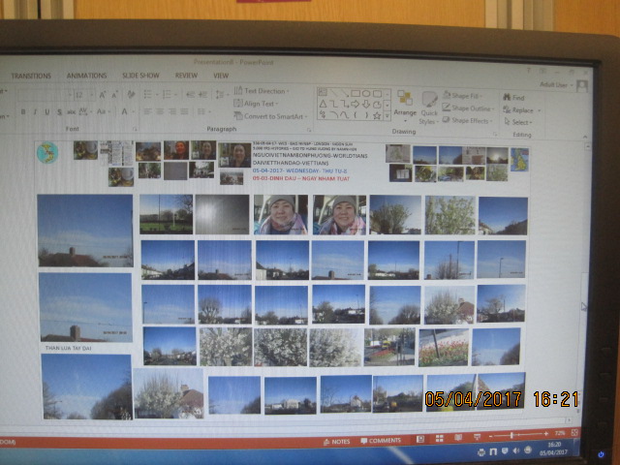The height and width of the screenshot is (465, 620).
Task: Open columns dropdown in Paragraph group
Action: 203,112
